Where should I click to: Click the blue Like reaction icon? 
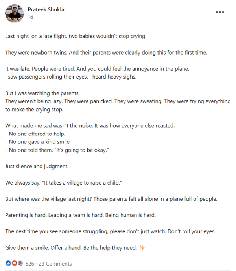coord(8,263)
